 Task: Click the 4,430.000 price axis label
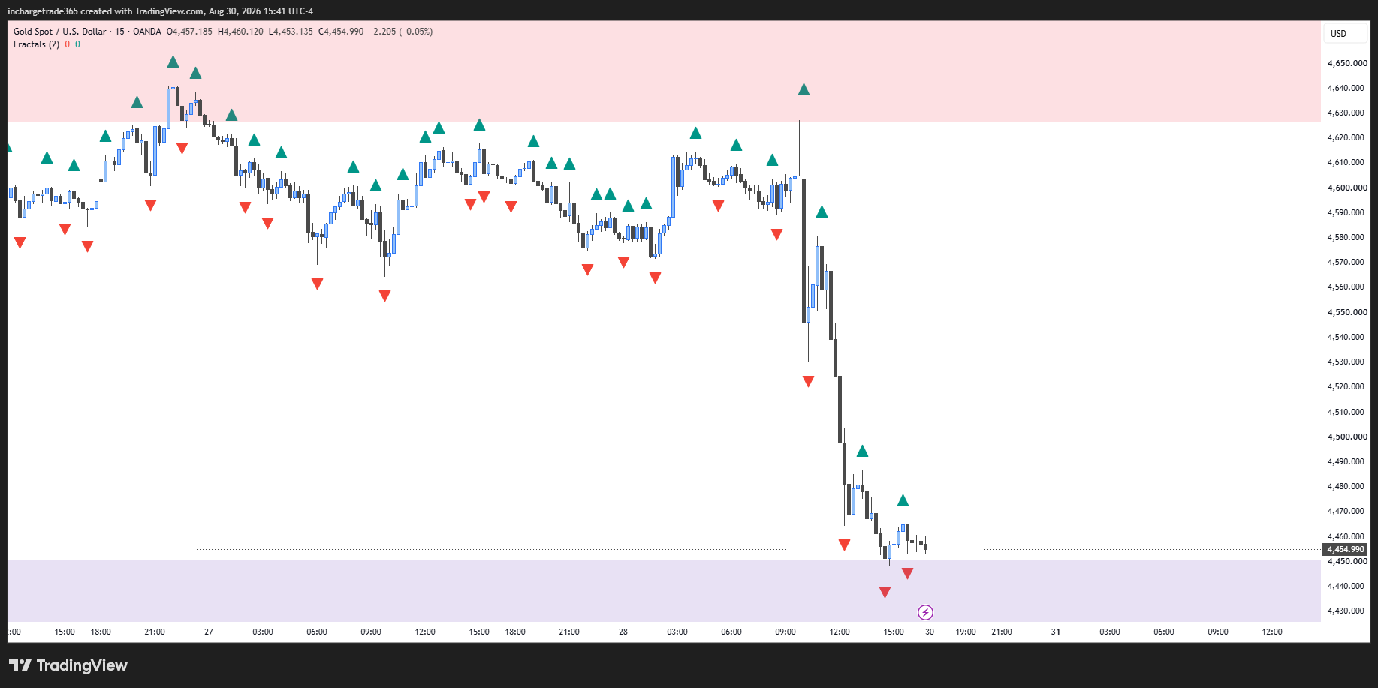1346,611
